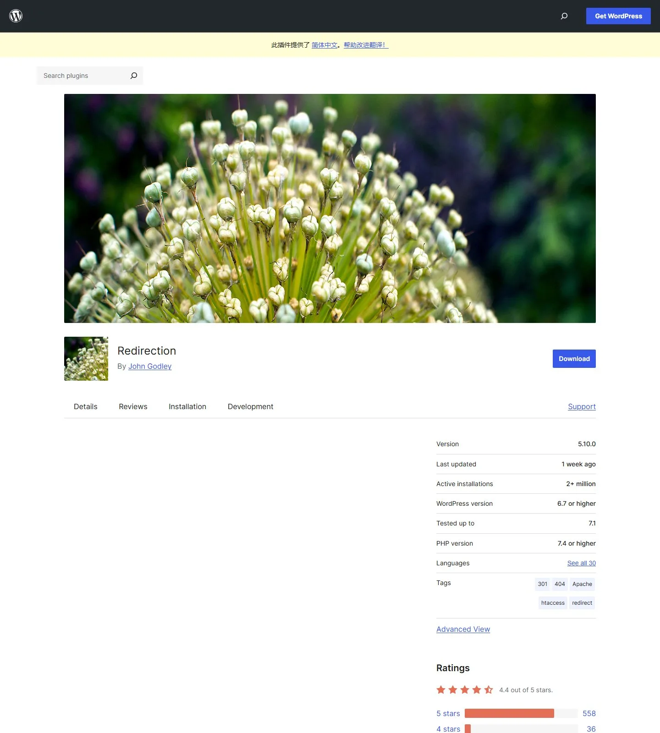Open the 简体中文 translation link
Viewport: 660px width, 733px height.
324,45
